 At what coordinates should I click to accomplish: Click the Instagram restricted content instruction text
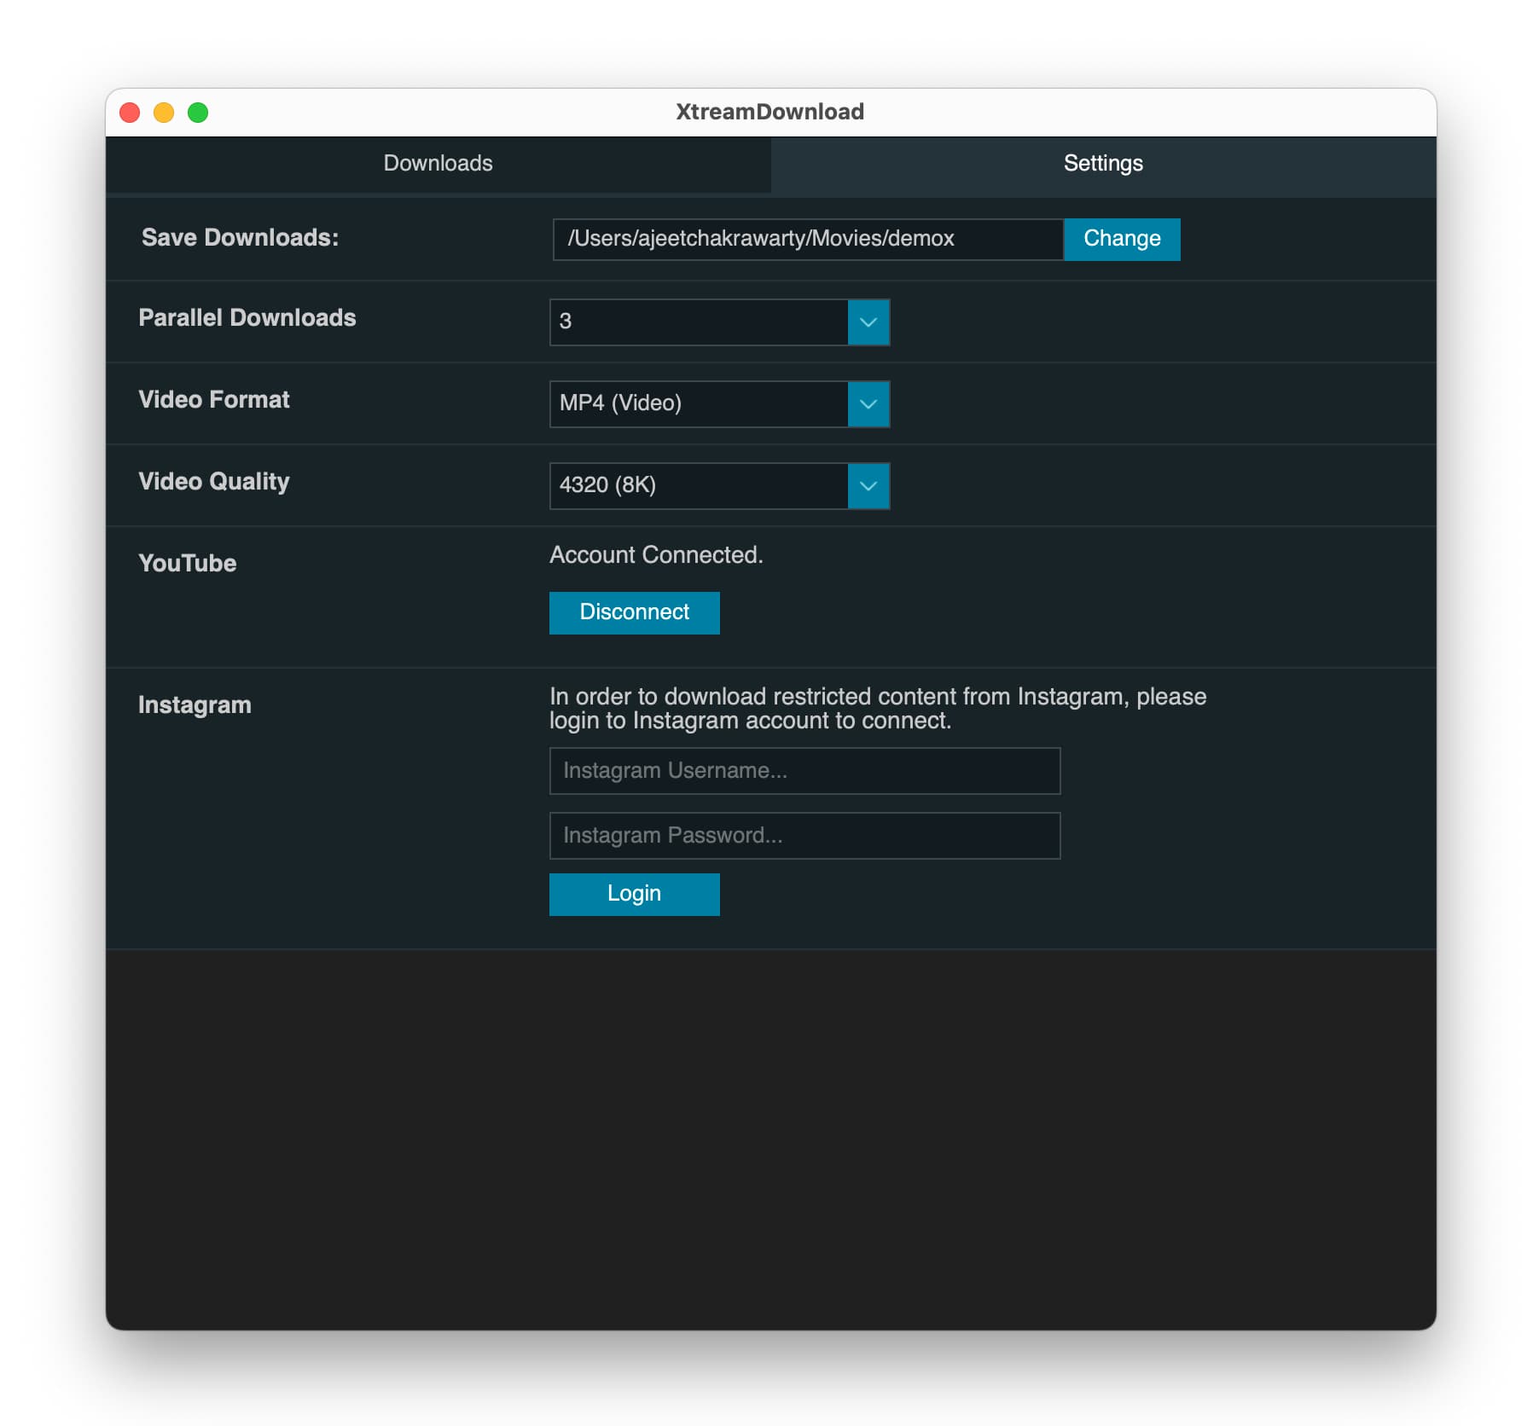click(x=878, y=709)
